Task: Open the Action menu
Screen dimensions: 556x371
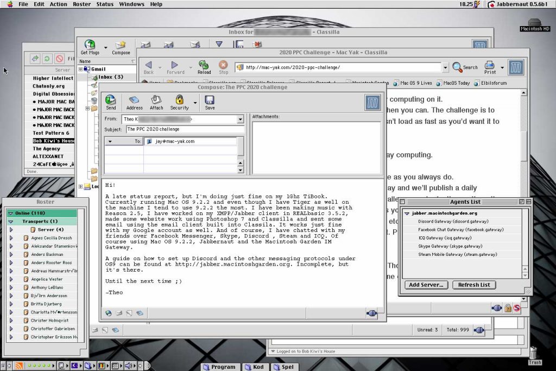Action: coord(59,4)
